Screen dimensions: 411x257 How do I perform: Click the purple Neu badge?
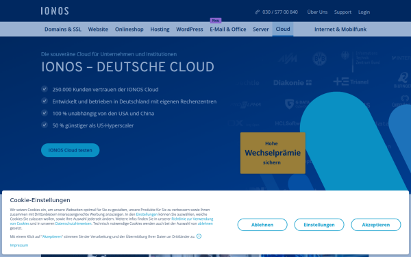pyautogui.click(x=216, y=20)
